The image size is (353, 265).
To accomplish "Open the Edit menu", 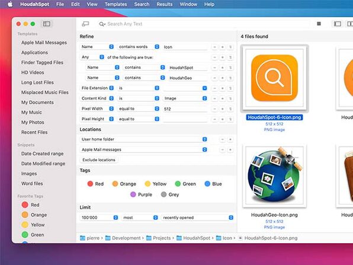I will click(x=75, y=4).
